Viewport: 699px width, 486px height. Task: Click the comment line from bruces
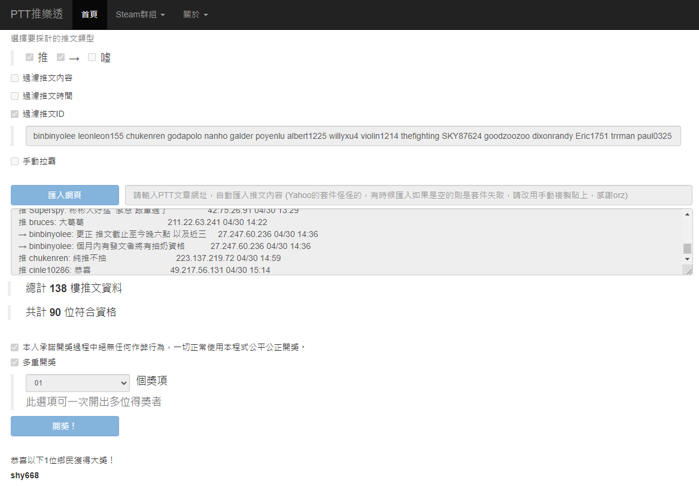point(142,222)
